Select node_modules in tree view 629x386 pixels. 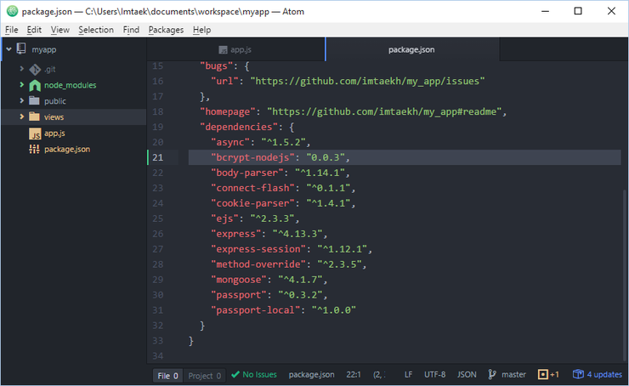pyautogui.click(x=71, y=85)
